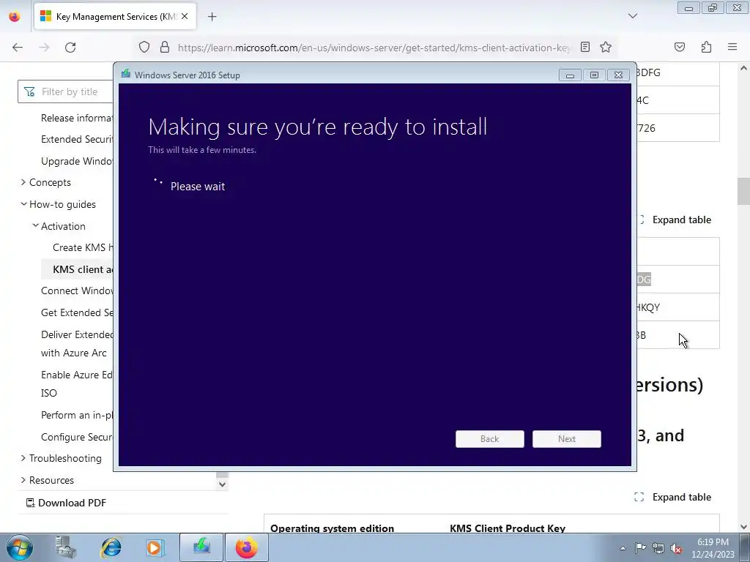750x562 pixels.
Task: Click the list all tabs chevron
Action: (633, 16)
